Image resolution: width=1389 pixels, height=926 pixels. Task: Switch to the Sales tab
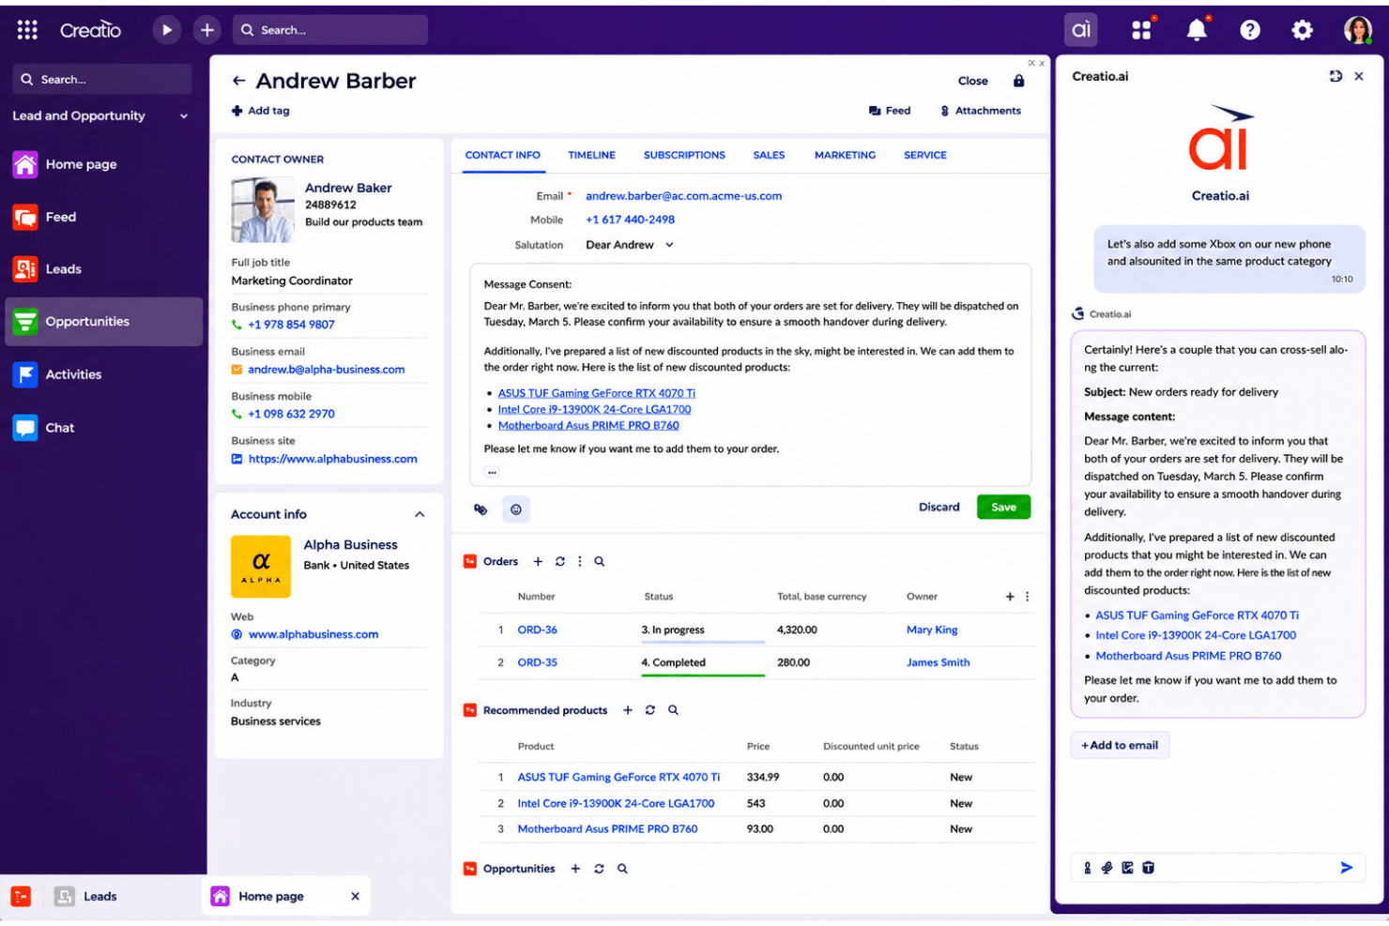pos(769,156)
